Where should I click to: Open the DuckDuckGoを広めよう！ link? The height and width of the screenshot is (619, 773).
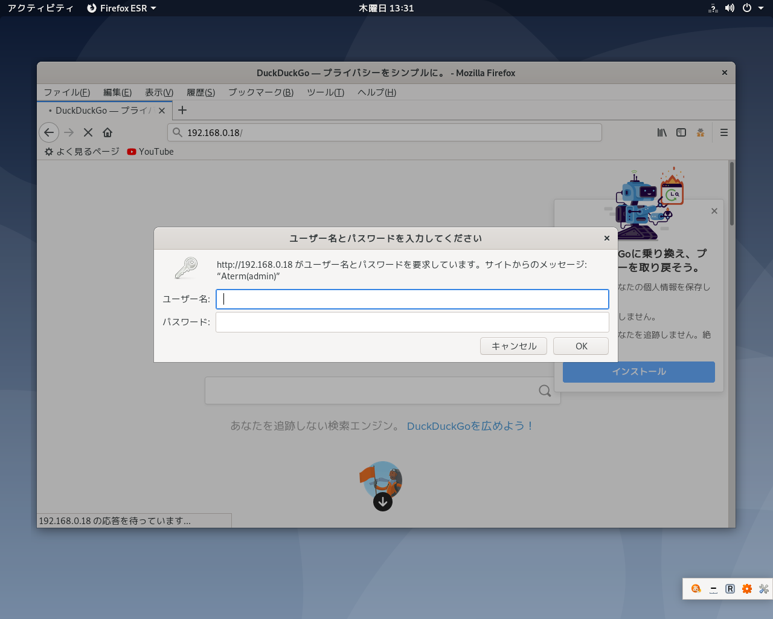470,426
